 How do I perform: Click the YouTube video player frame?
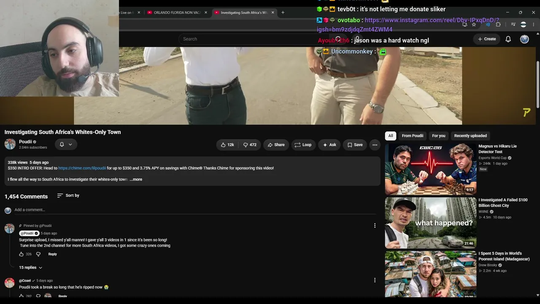coord(268,86)
